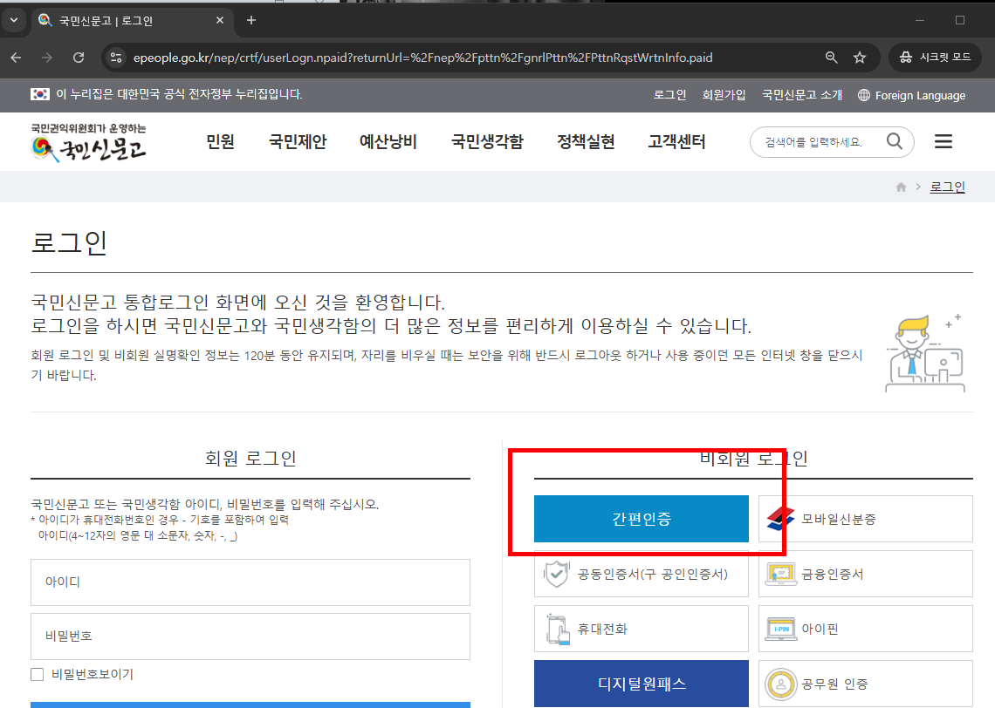Open the hamburger menu icon
This screenshot has height=708, width=995.
click(943, 141)
